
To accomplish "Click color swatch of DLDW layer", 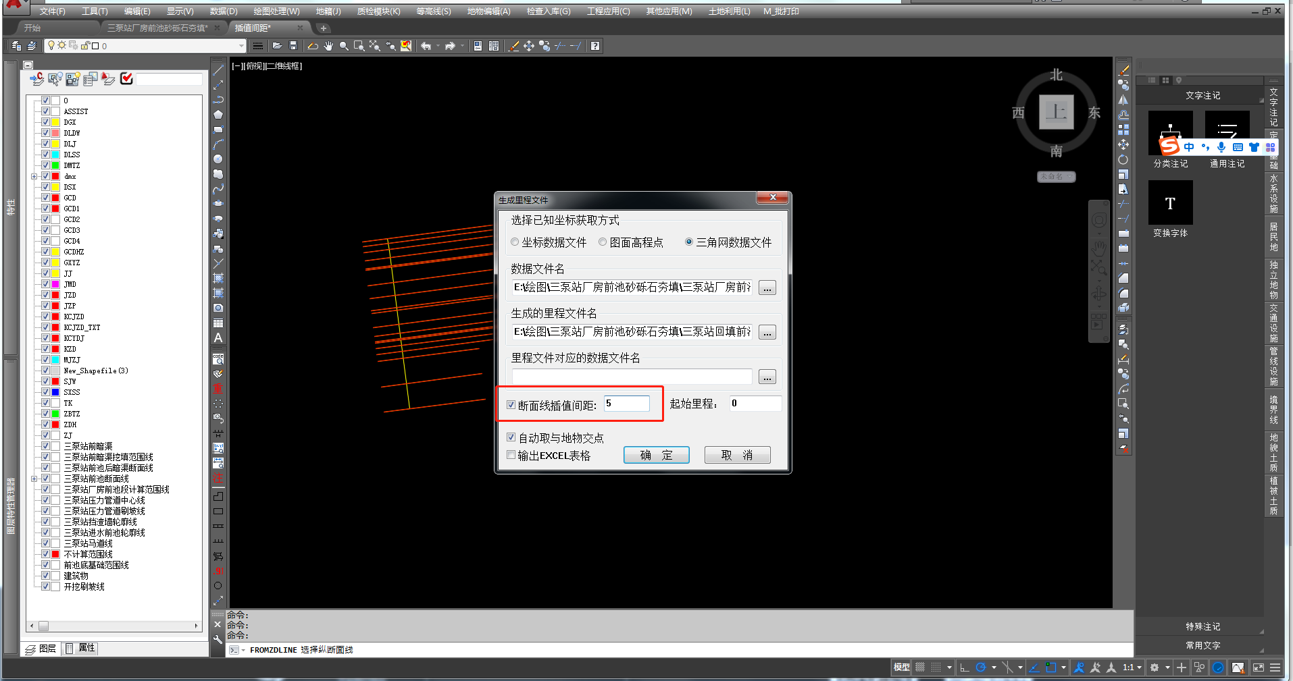I will [x=55, y=133].
